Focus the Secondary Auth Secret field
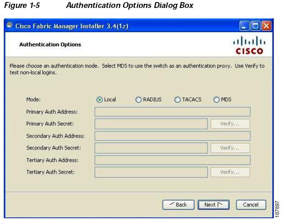Viewport: 282px width, 222px height. click(151, 148)
